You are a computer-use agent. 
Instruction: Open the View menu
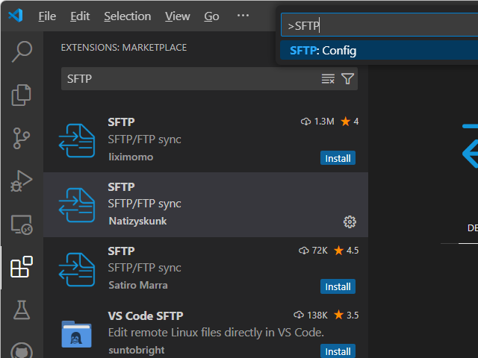tap(178, 16)
